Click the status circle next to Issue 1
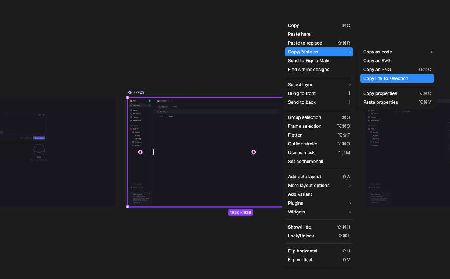This screenshot has height=279, width=450. [167, 116]
